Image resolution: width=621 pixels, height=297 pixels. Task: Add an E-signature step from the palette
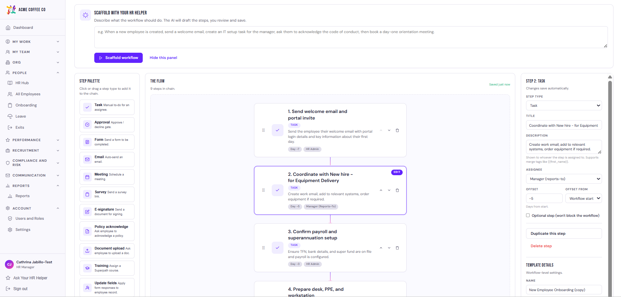(x=107, y=212)
